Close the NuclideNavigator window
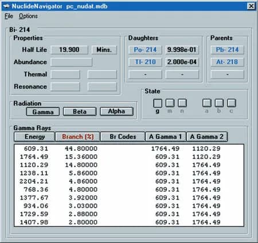 tap(251, 6)
